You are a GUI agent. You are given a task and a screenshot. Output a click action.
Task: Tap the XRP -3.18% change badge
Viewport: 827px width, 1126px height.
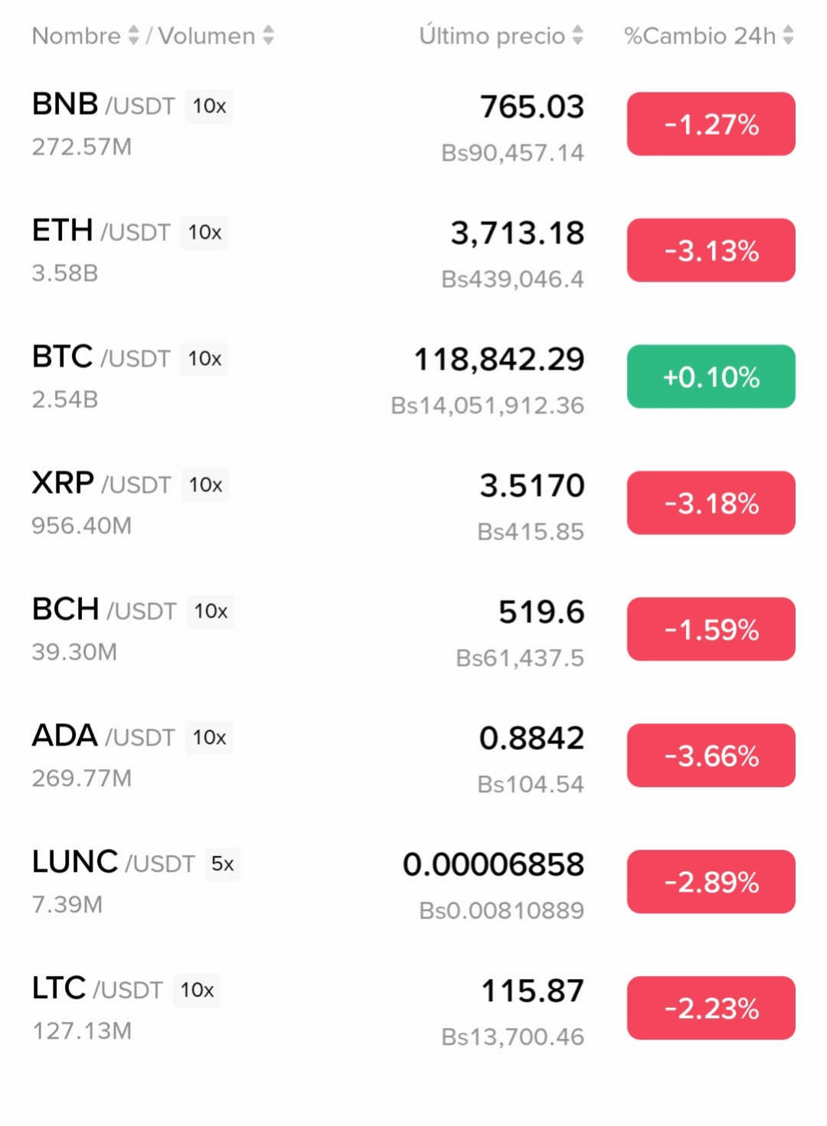[x=711, y=503]
